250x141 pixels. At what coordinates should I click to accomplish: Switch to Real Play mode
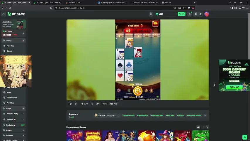113,104
